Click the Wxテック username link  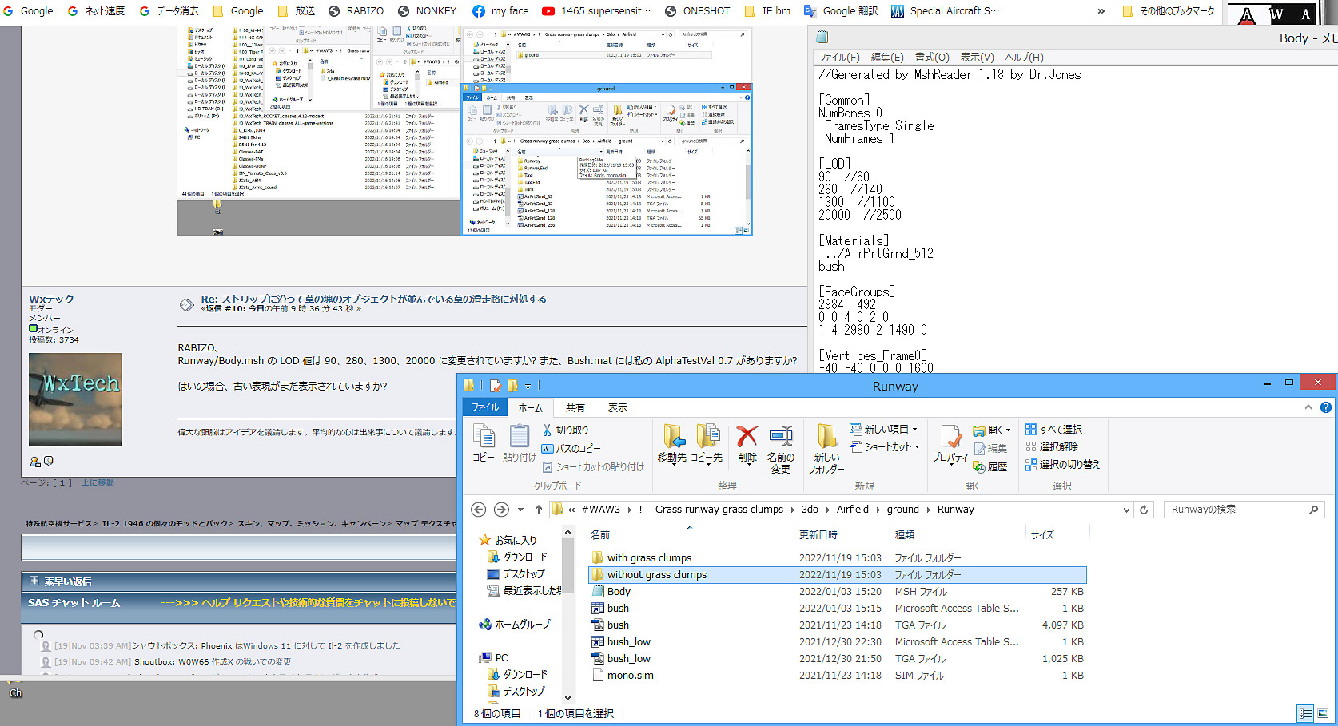[51, 299]
